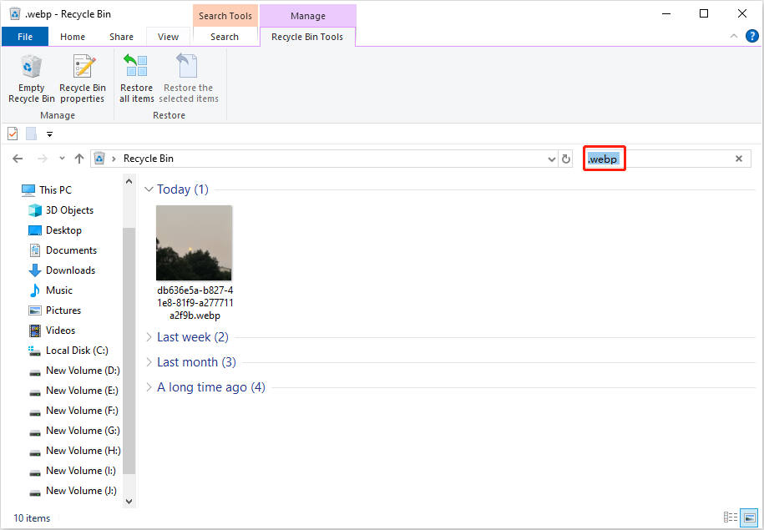Open Local Disk (C:) in the sidebar
The height and width of the screenshot is (530, 764).
point(68,351)
